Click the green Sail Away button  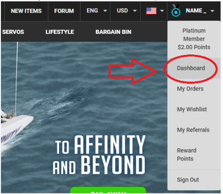(108, 190)
